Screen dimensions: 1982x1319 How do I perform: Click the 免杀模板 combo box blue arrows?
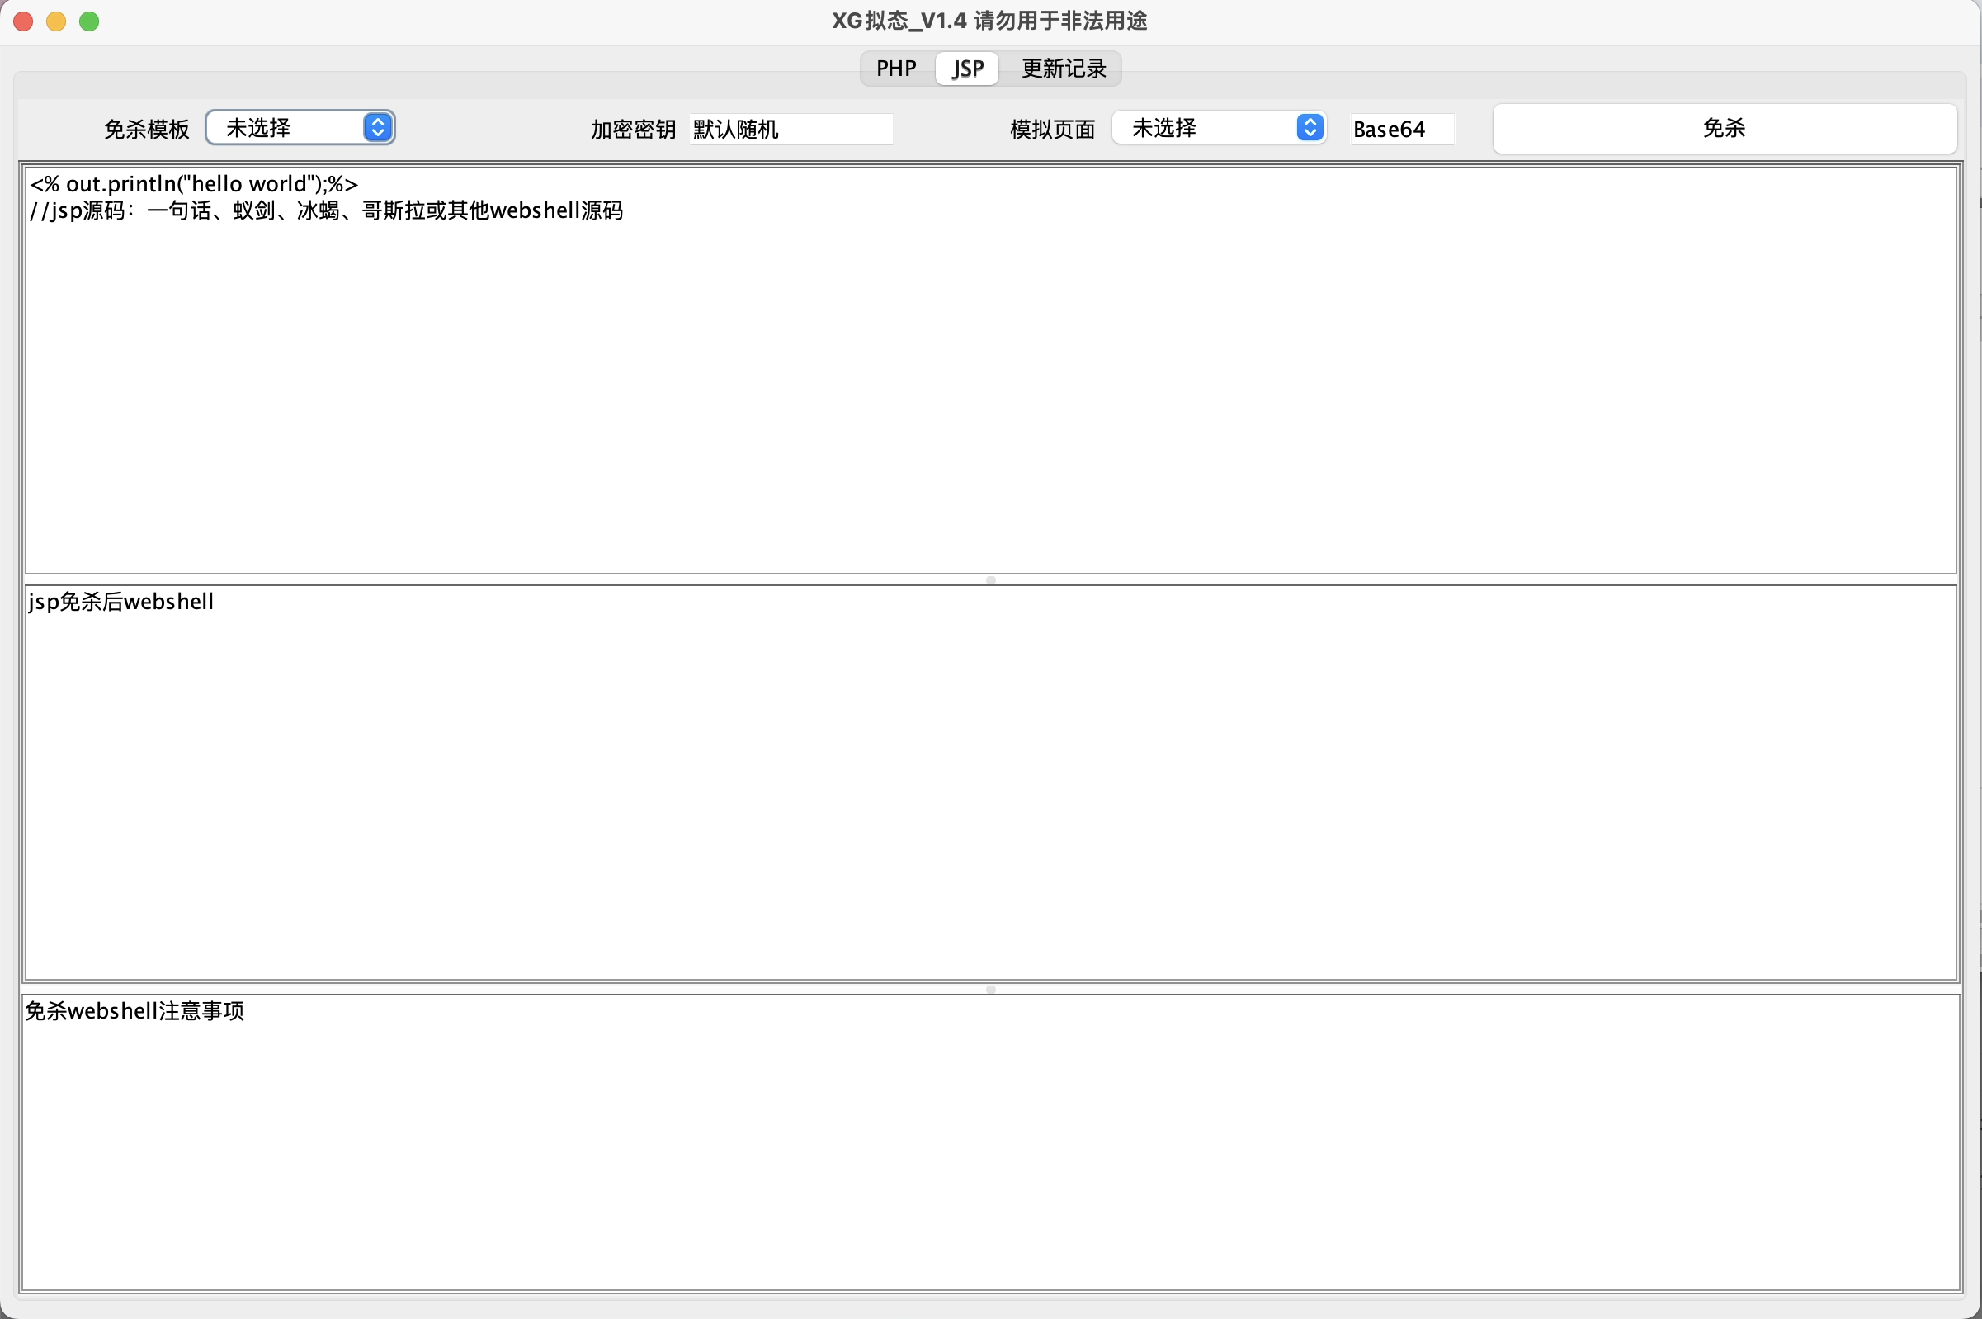pos(378,128)
